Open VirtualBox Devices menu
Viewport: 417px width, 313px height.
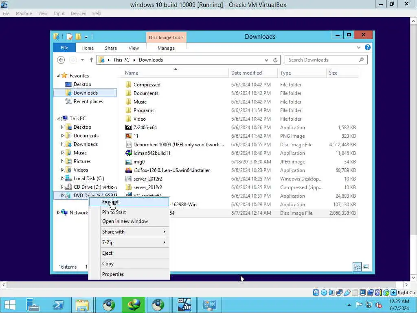point(78,13)
